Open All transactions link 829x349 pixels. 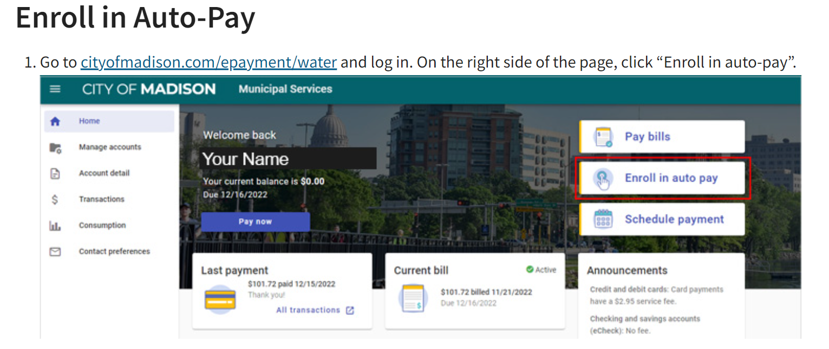coord(308,310)
